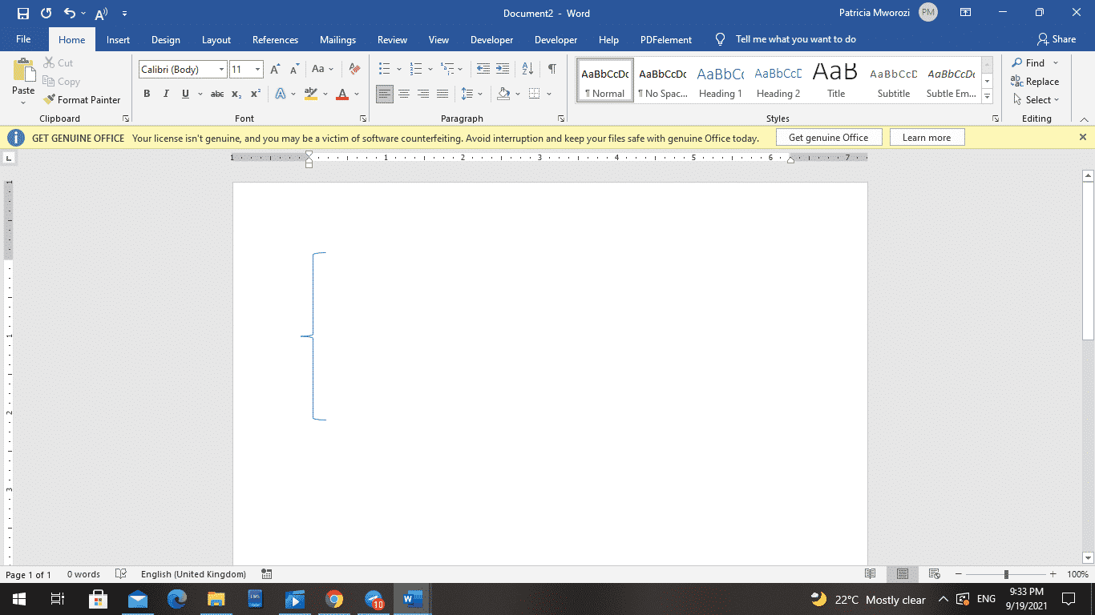Open the font size dropdown

click(257, 70)
